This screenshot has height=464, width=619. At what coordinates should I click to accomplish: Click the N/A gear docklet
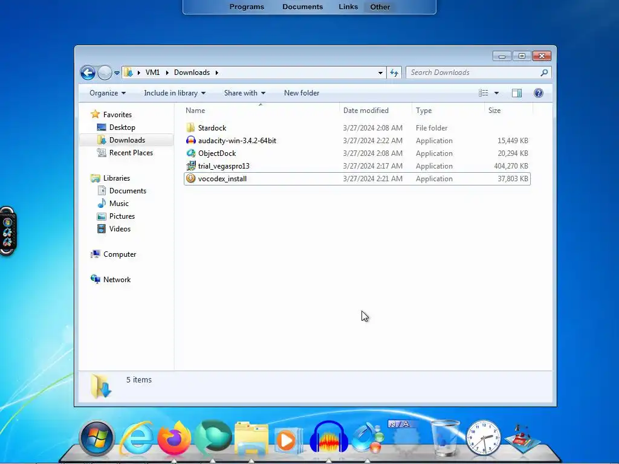click(x=406, y=438)
